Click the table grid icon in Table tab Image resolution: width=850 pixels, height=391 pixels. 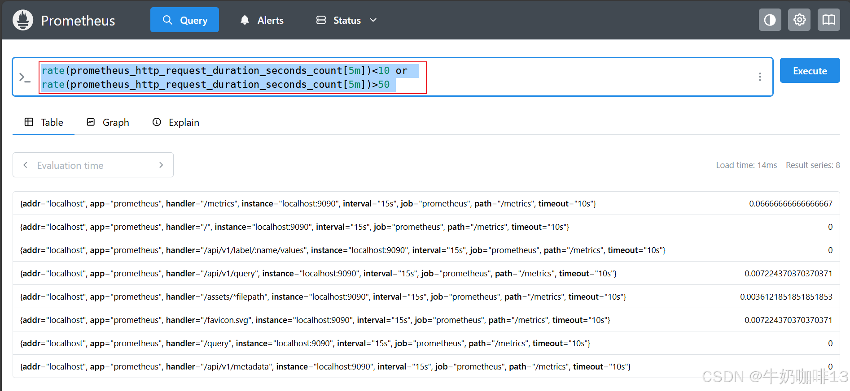tap(29, 122)
